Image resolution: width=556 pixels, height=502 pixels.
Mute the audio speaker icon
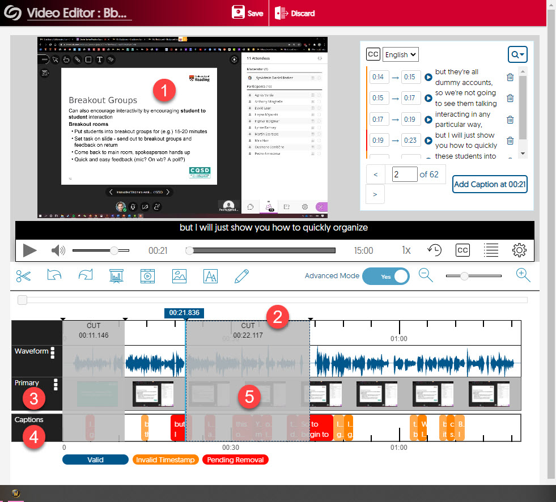[x=58, y=250]
